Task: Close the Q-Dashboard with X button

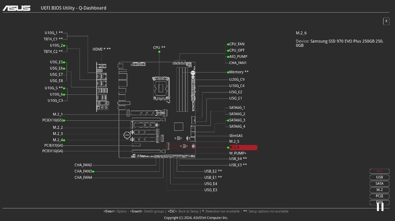Action: pos(386,21)
